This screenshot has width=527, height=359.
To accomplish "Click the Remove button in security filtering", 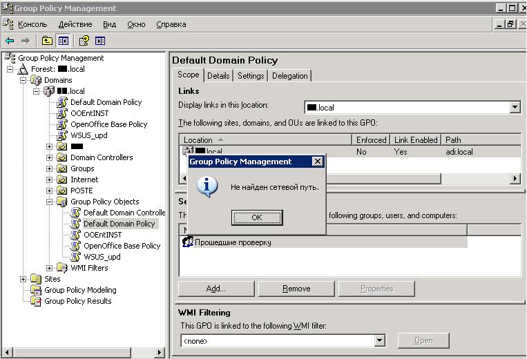I will pos(296,289).
